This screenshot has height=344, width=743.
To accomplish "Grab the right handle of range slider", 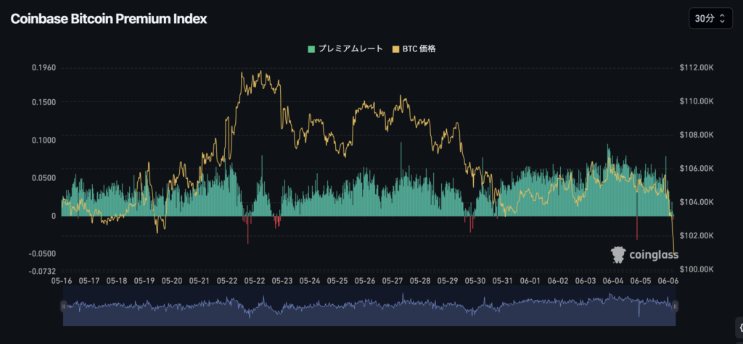I will point(676,306).
